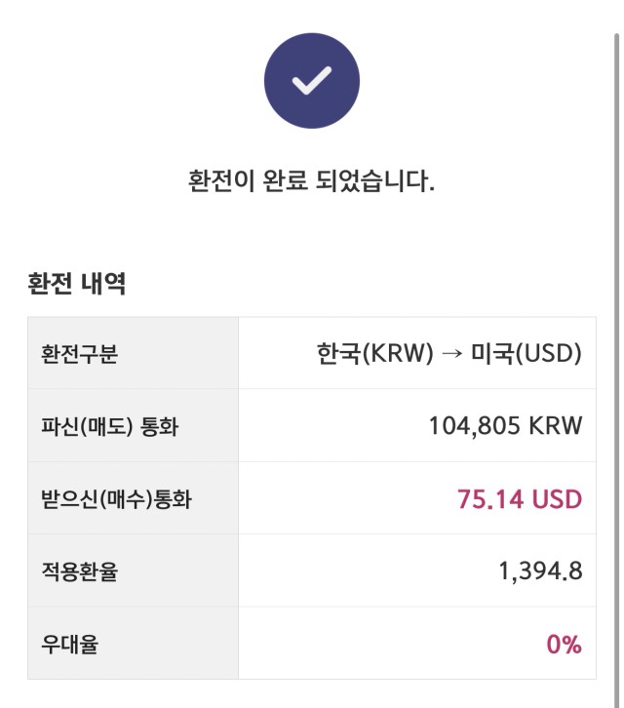624x708 pixels.
Task: Click the 0% preferential rate value
Action: pos(564,644)
